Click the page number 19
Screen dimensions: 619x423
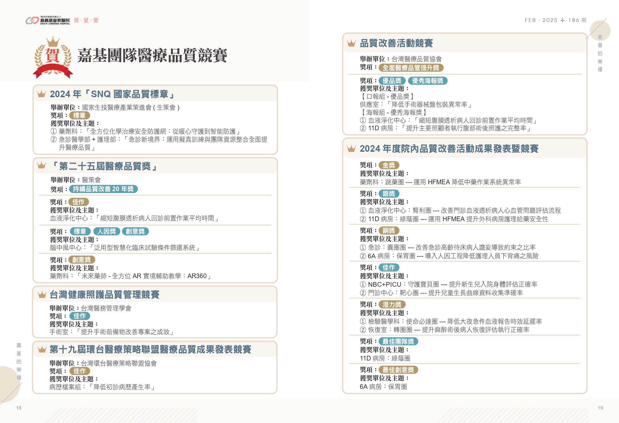point(600,408)
